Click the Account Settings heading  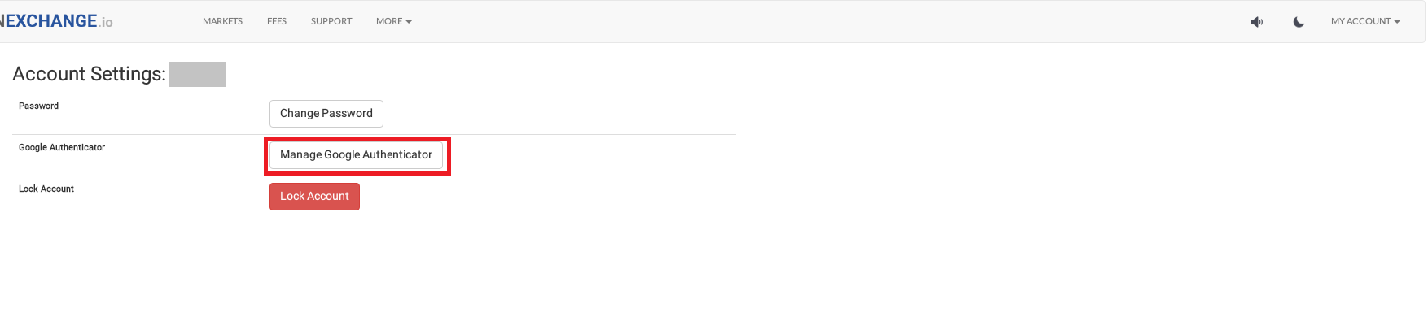tap(90, 74)
